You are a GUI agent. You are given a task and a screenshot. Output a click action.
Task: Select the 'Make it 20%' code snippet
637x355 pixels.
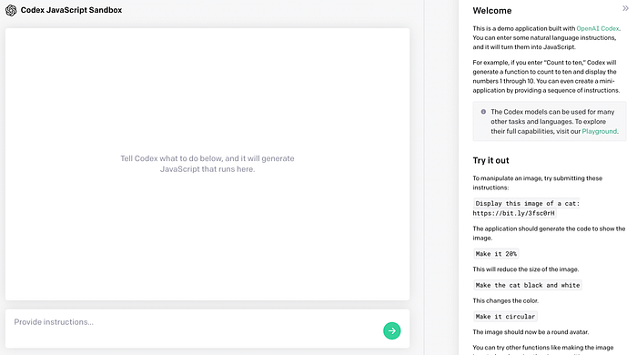click(496, 254)
